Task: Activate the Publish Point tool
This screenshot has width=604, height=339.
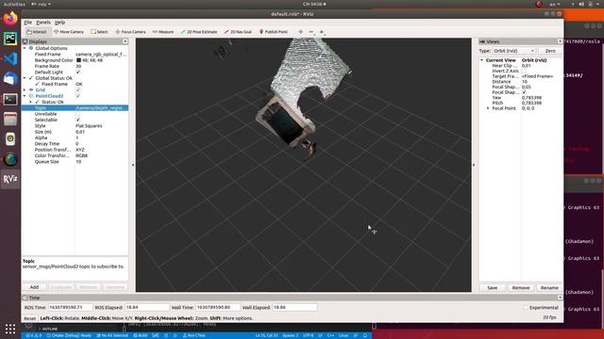Action: click(273, 32)
